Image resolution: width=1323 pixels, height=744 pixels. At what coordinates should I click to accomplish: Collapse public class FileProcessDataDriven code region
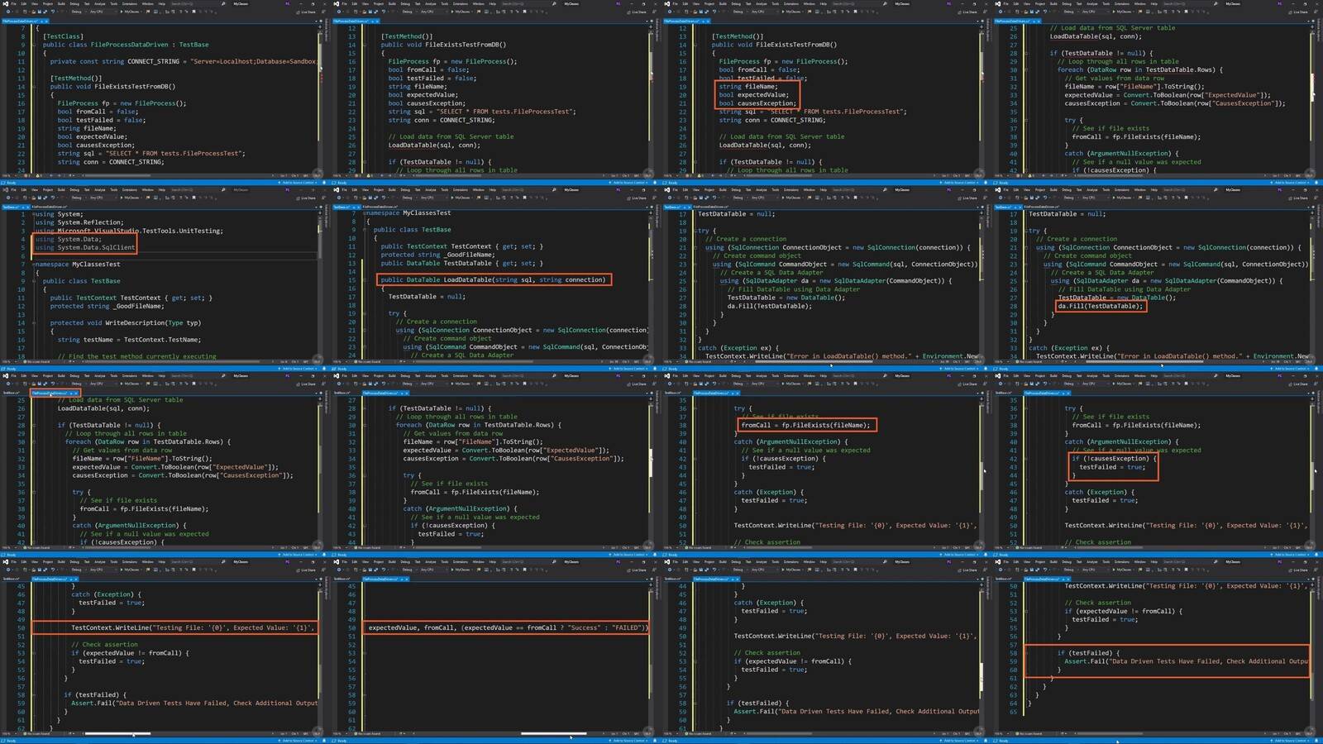[x=34, y=45]
